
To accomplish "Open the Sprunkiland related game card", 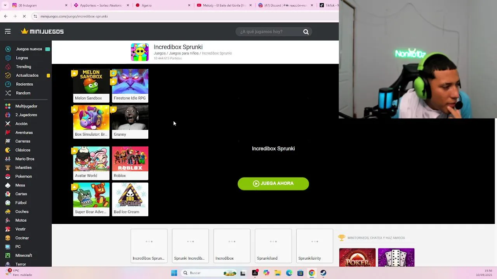I will (273, 246).
